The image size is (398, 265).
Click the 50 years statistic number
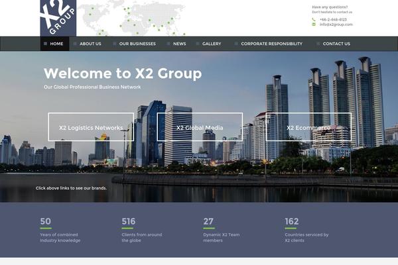coord(46,221)
